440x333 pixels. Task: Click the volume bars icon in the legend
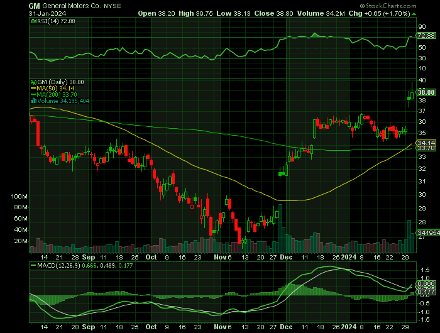tap(33, 101)
